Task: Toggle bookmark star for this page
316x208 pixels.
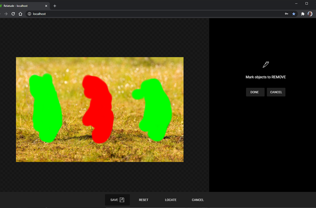Action: (294, 14)
